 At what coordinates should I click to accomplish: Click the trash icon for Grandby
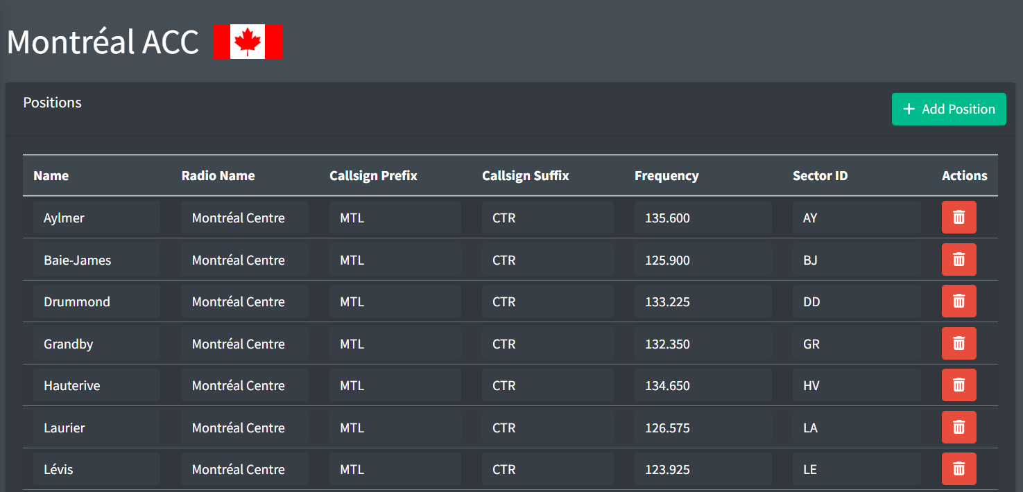(958, 344)
